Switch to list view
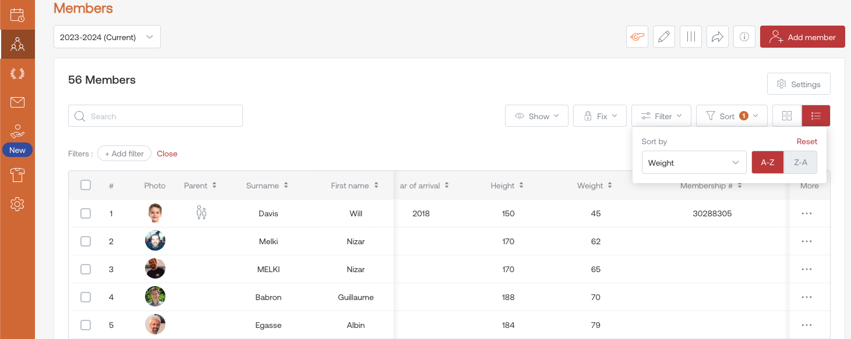The width and height of the screenshot is (851, 339). pos(816,116)
